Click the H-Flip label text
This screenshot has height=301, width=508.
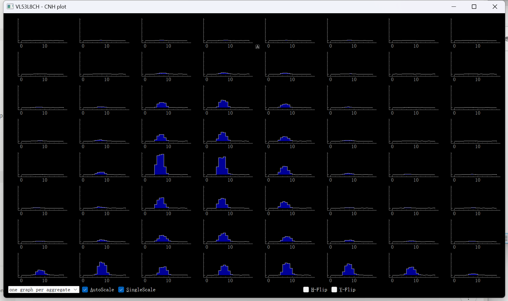point(319,290)
